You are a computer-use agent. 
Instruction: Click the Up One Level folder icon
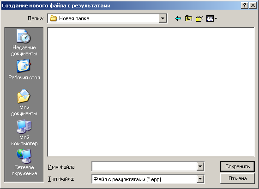[188, 18]
